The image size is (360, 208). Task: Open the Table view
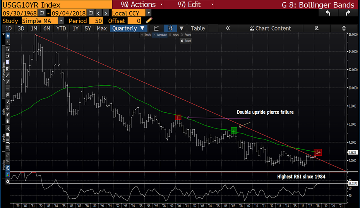198,28
